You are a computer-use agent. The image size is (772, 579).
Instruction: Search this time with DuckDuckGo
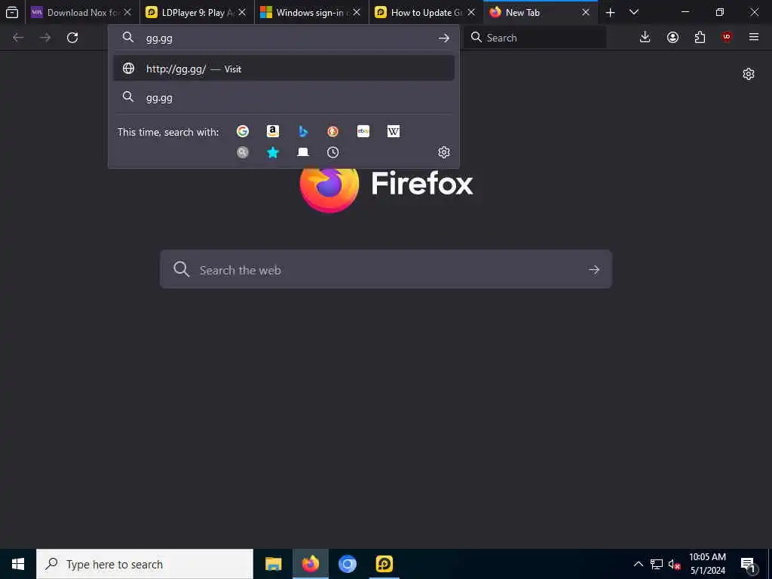(x=332, y=131)
